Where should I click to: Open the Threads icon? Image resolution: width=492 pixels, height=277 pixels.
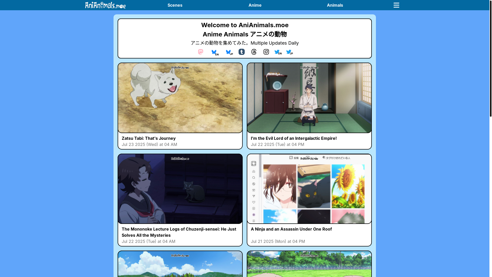(x=254, y=52)
